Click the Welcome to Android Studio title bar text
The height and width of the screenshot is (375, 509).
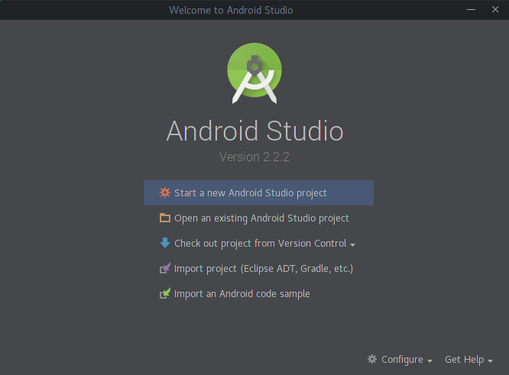(231, 10)
